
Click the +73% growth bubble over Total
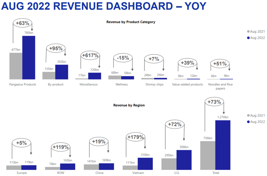click(x=214, y=102)
